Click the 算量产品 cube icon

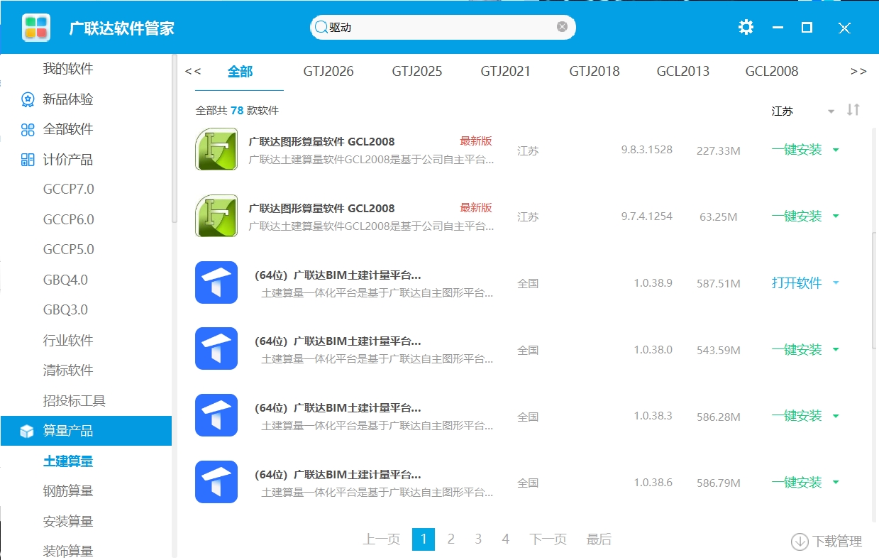coord(27,431)
